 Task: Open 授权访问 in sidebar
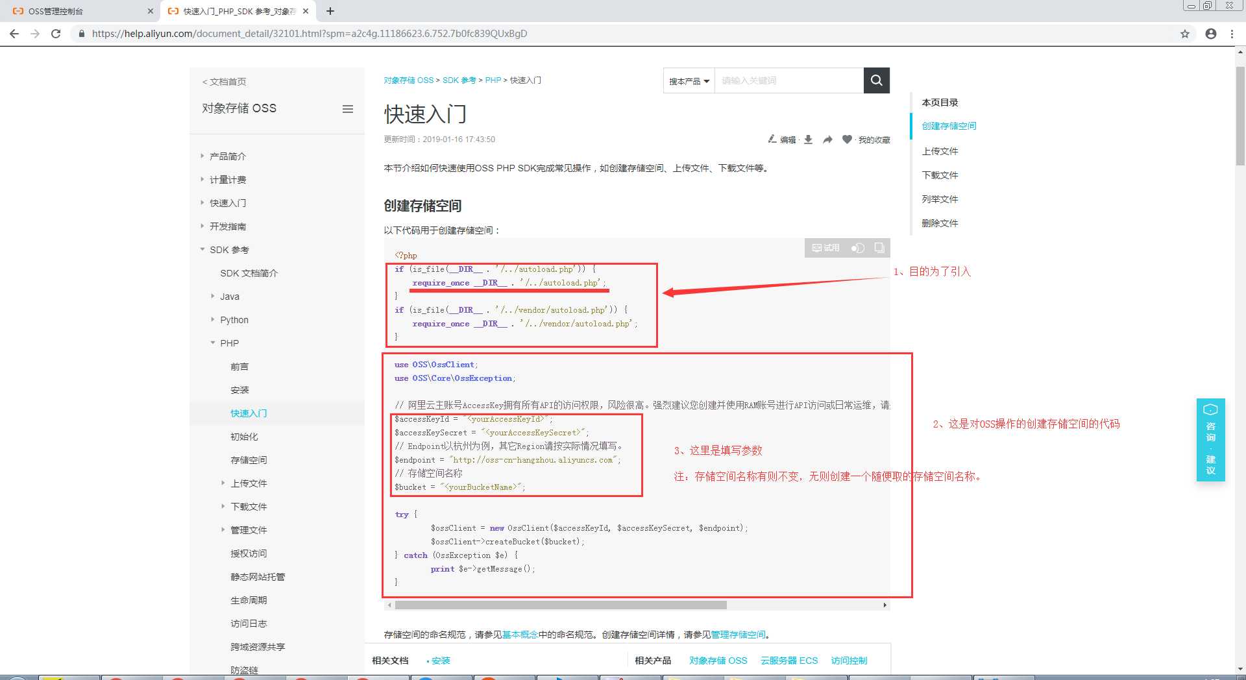tap(249, 553)
